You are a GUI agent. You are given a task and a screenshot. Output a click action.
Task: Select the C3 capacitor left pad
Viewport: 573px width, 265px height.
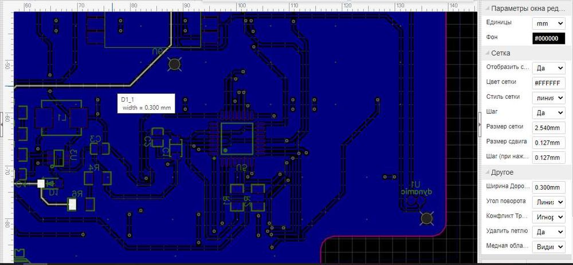tap(95, 148)
